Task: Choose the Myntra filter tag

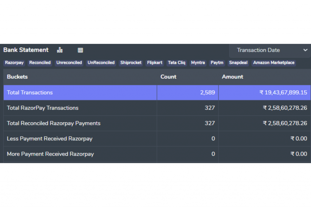Action: coord(198,63)
